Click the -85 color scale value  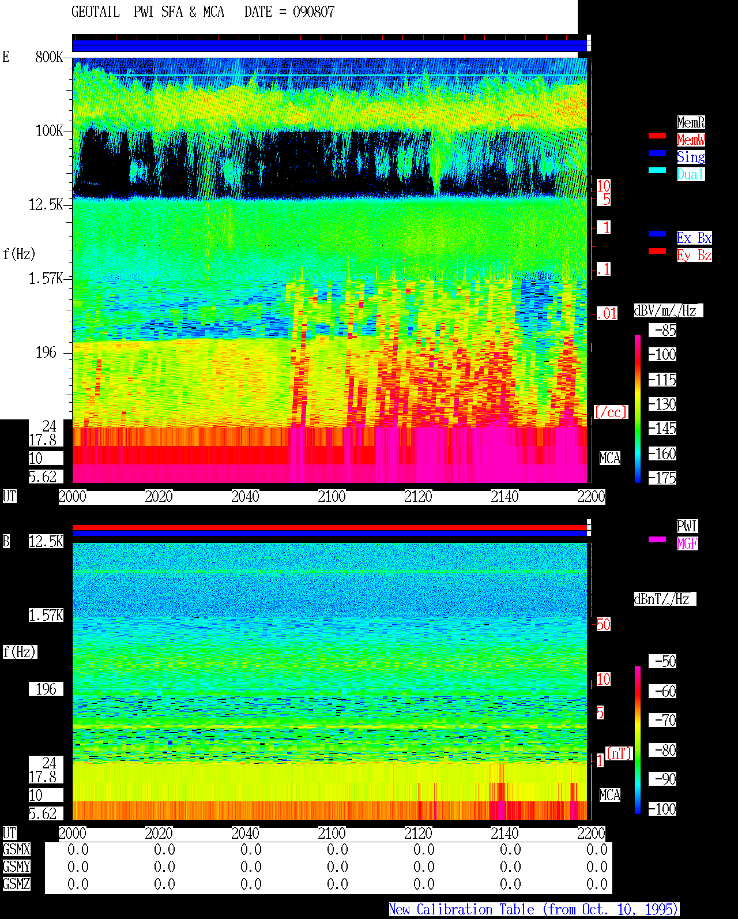coord(662,330)
